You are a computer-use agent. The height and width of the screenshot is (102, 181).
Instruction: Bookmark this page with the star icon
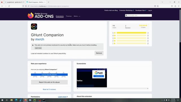[x=158, y=6]
